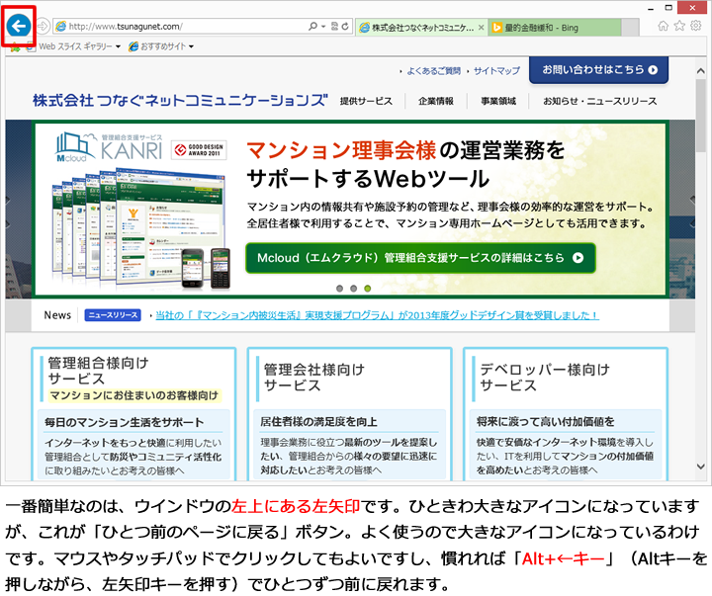712x596 pixels.
Task: Open the 企業情報 menu item
Action: pyautogui.click(x=436, y=101)
